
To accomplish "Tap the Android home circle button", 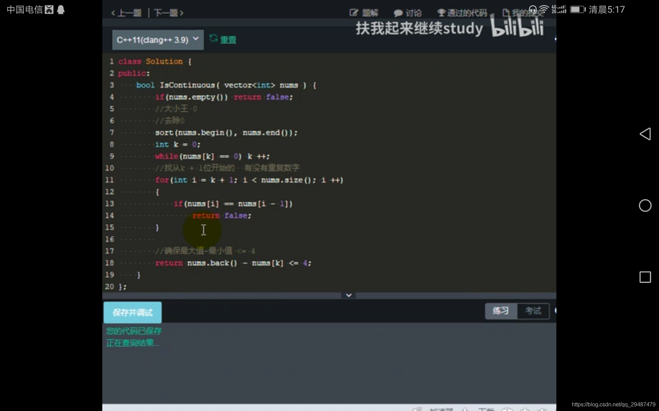I will (645, 206).
